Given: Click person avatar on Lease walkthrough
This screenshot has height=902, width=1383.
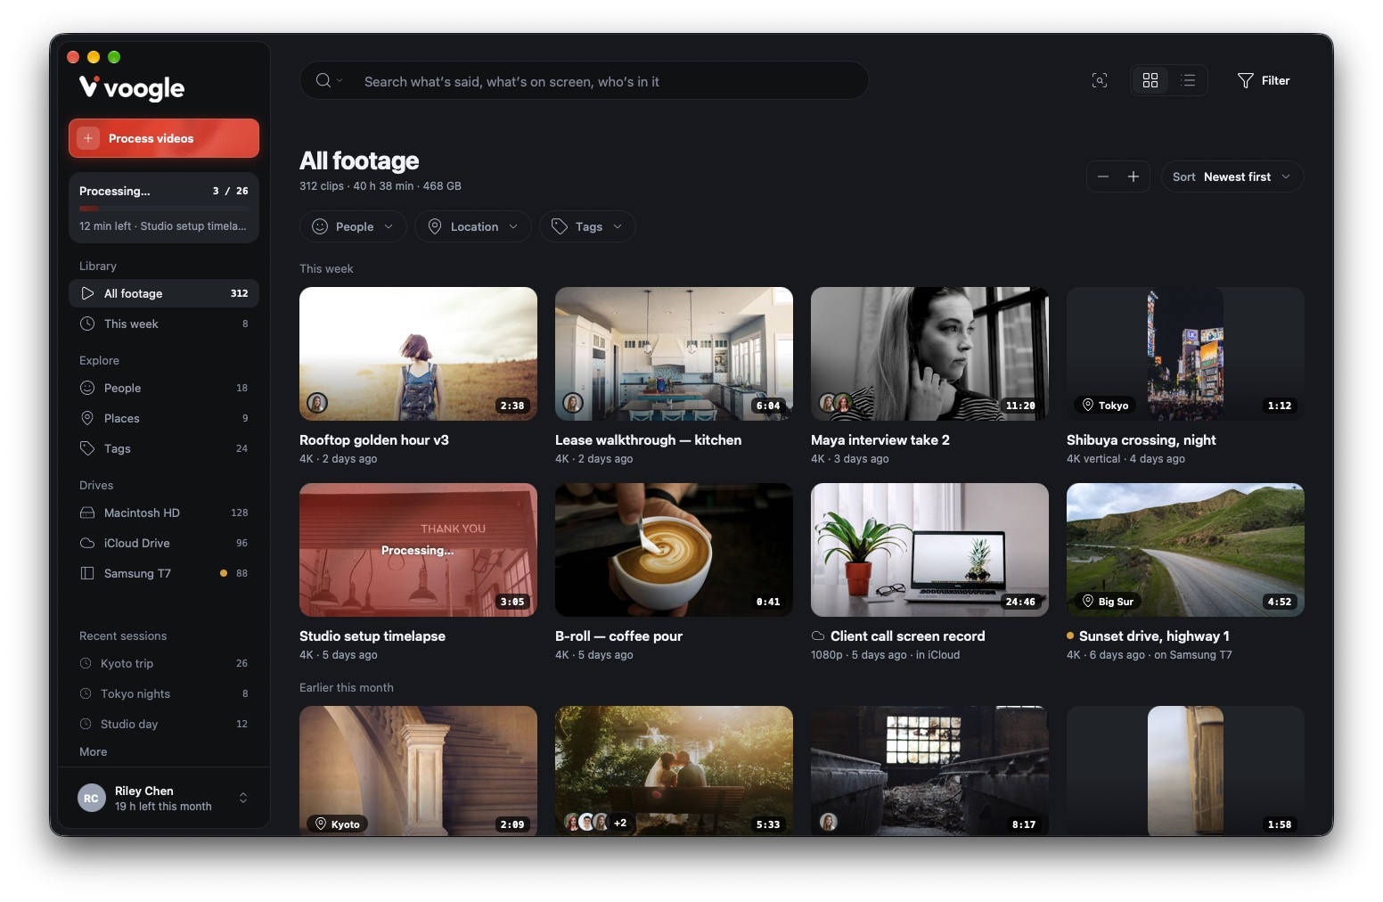Looking at the screenshot, I should tap(573, 403).
